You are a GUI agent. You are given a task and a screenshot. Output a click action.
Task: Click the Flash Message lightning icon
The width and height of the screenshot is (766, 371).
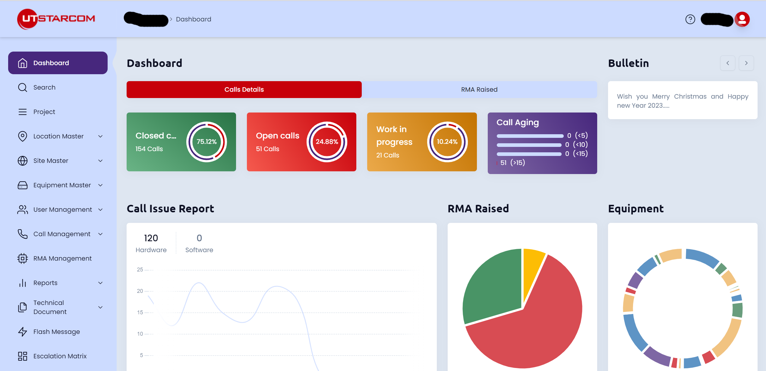[23, 332]
